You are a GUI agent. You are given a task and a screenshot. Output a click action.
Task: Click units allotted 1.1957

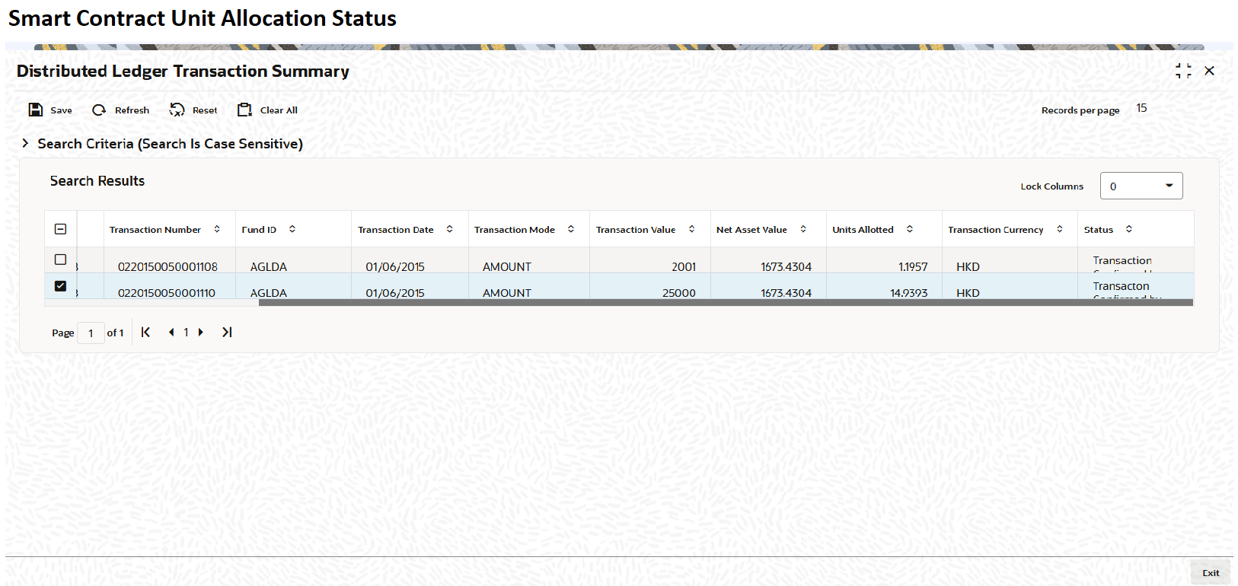(913, 267)
